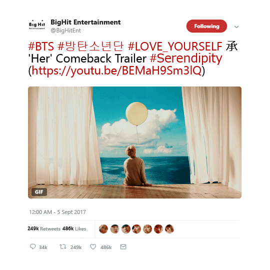
Task: Like the tweet with the heart icon
Action: 93,247
